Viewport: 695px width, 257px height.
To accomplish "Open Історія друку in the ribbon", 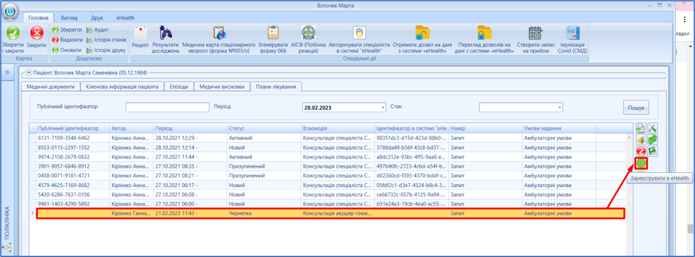I will point(106,50).
